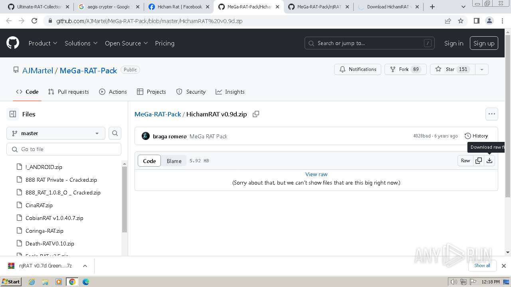Click browser back arrow

(9, 21)
